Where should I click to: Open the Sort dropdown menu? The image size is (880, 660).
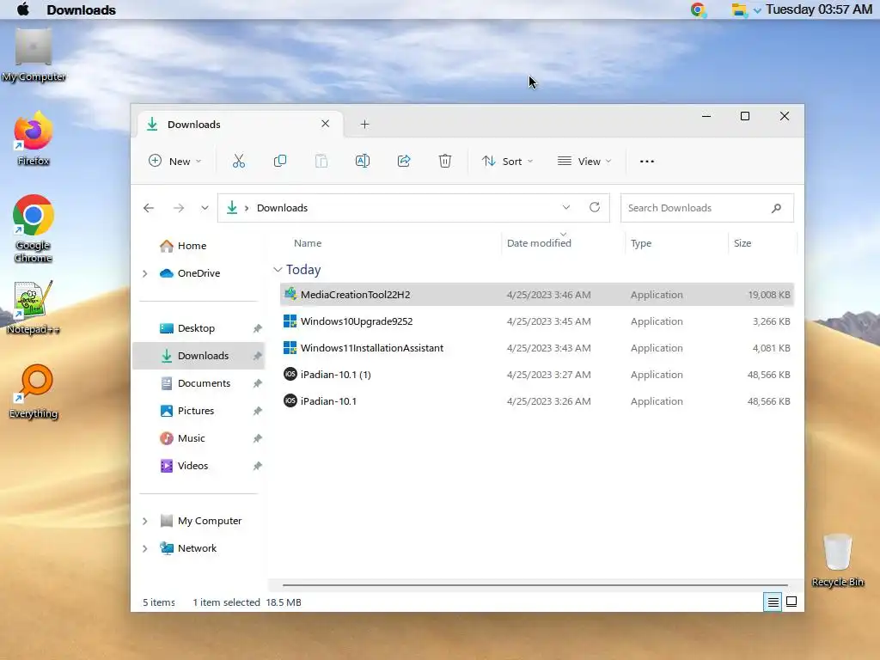tap(507, 161)
